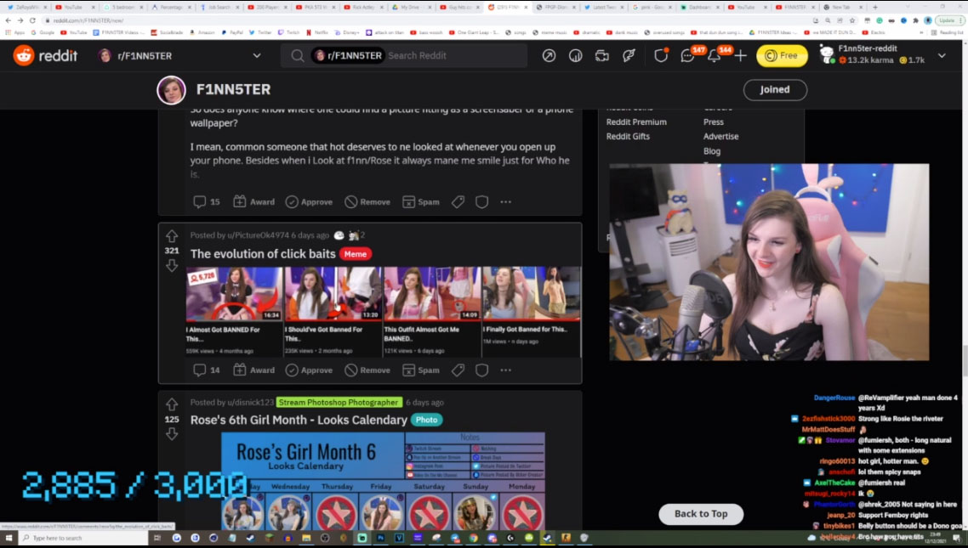Viewport: 968px width, 548px height.
Task: Click the Free coins button
Action: point(782,55)
